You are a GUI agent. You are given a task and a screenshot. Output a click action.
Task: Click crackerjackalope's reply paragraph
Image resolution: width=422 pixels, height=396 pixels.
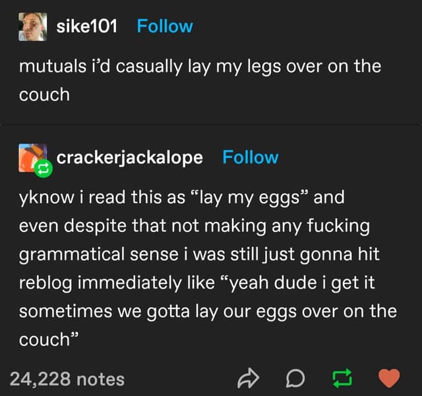[x=208, y=268]
